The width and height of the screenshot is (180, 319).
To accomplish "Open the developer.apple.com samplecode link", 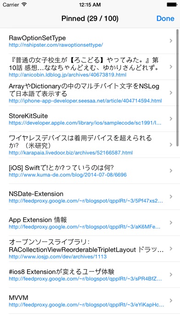I will pos(85,123).
